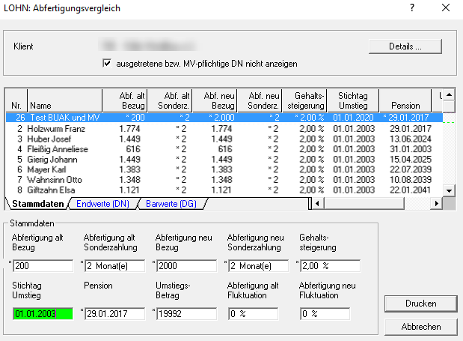Screen dimensions: 463x341
Task: Click the Abf. alt Sonderz. column header
Action: [x=170, y=100]
